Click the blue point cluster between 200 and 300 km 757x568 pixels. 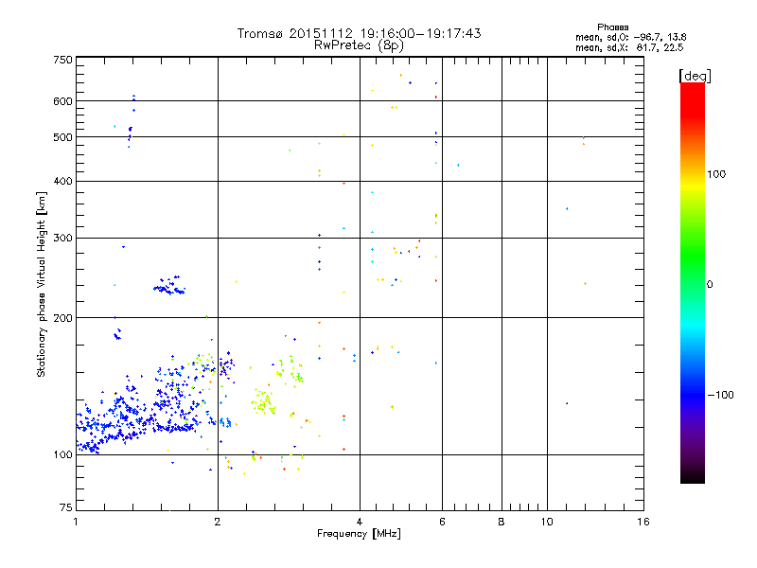[x=169, y=286]
